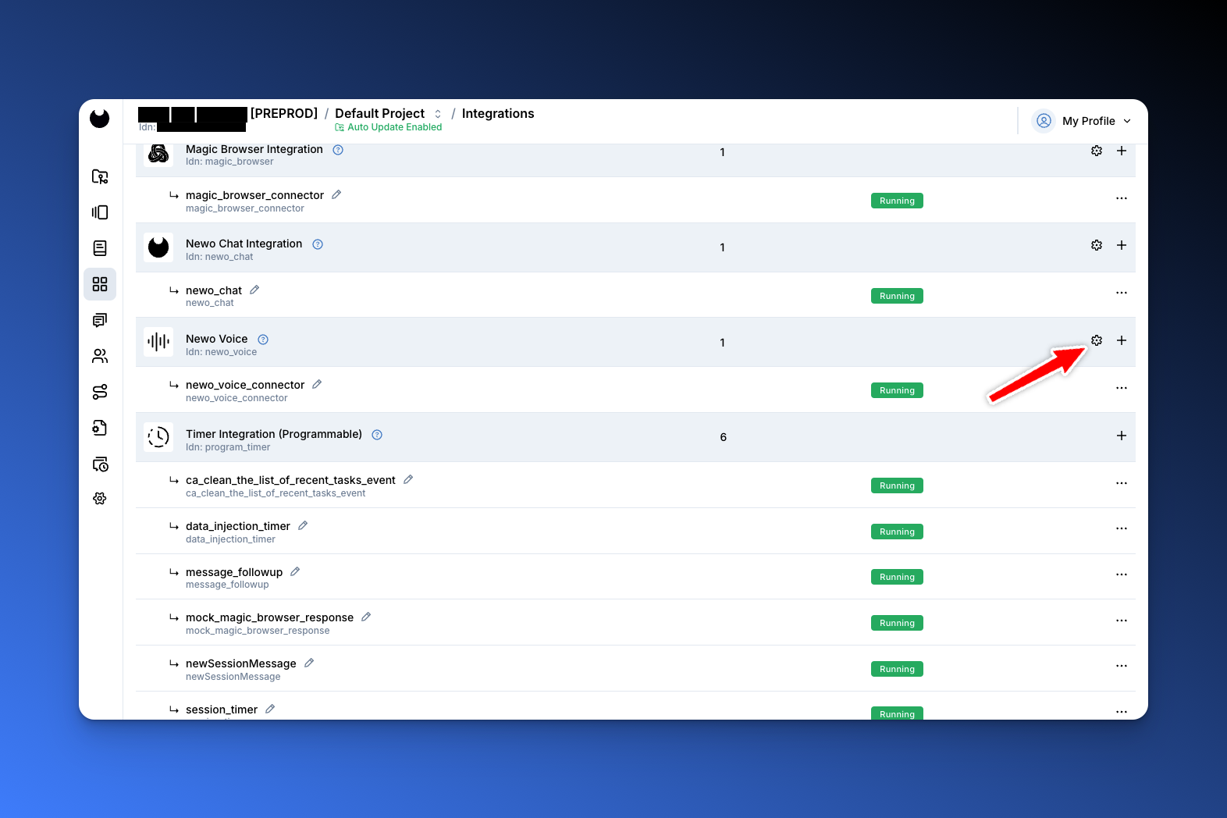
Task: Open the flow connections sidebar icon
Action: point(100,392)
